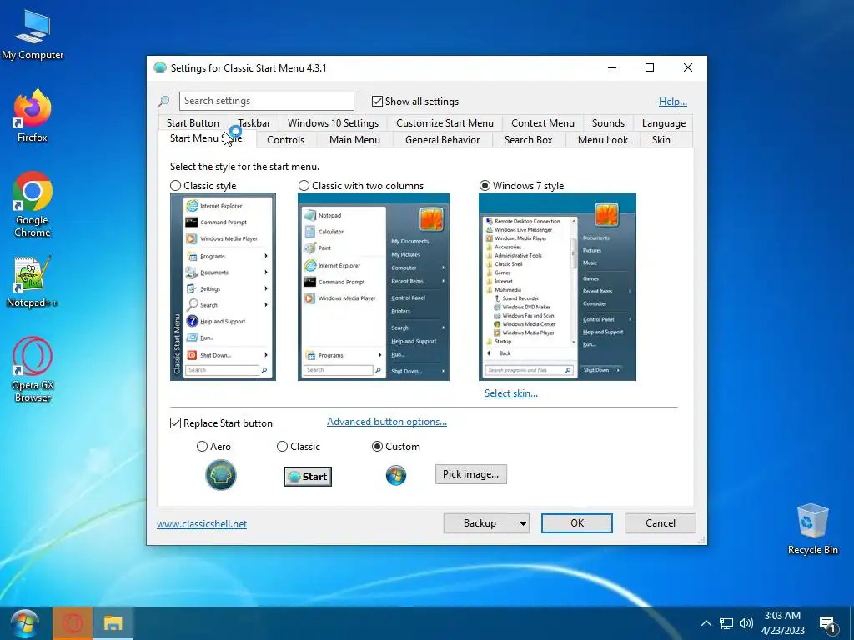This screenshot has width=854, height=640.
Task: Switch to the Start Button tab
Action: (193, 123)
